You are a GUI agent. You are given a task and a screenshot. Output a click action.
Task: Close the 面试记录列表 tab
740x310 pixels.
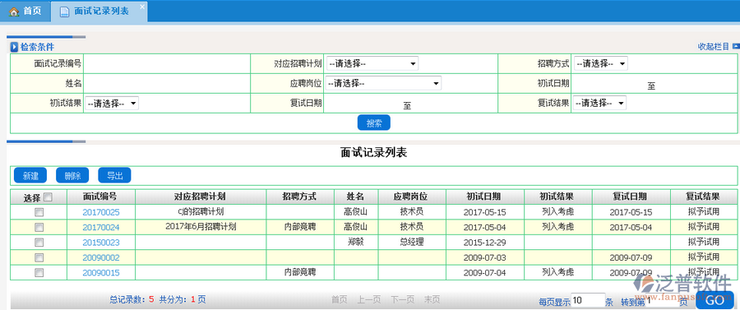[142, 7]
